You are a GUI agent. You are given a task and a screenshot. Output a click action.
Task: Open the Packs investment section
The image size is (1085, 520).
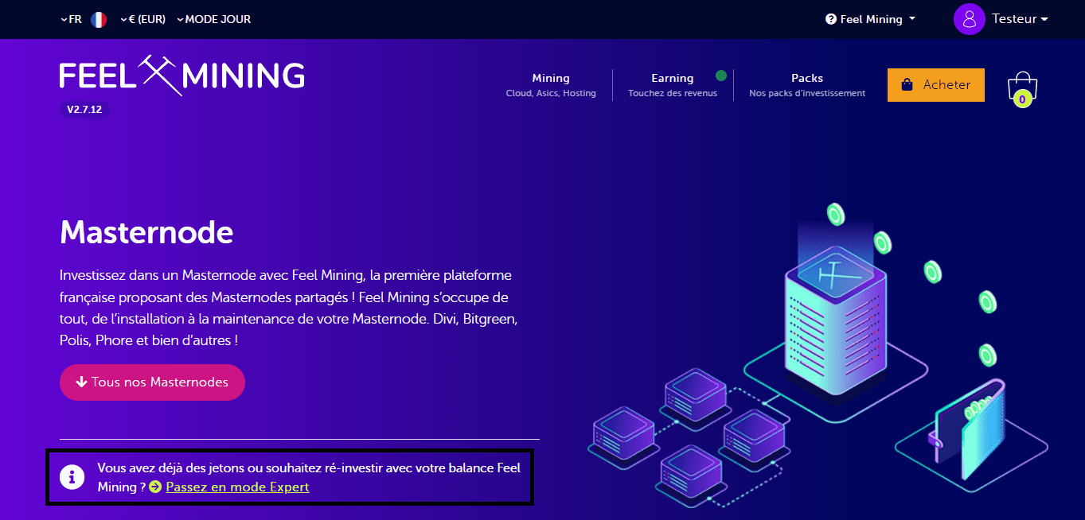click(806, 84)
